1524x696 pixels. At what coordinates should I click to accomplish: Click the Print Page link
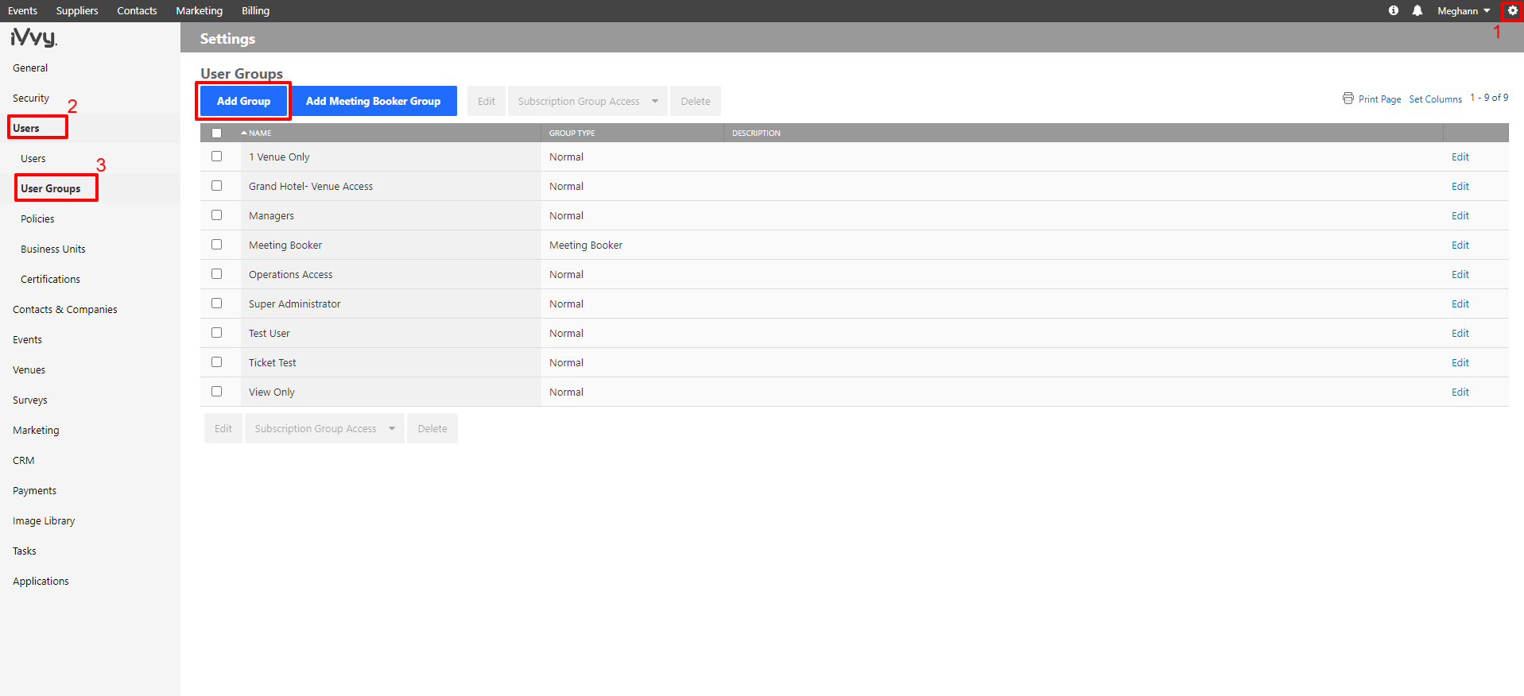(1380, 99)
